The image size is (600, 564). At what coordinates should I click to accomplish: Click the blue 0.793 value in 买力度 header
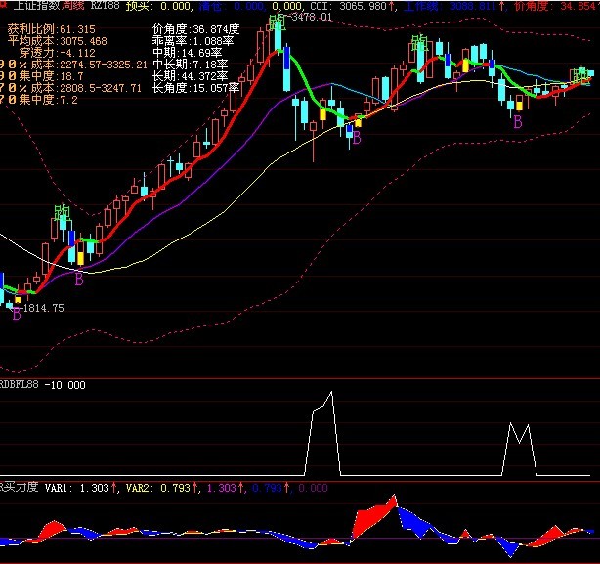(x=270, y=488)
